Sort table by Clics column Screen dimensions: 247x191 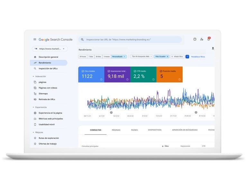click(165, 146)
